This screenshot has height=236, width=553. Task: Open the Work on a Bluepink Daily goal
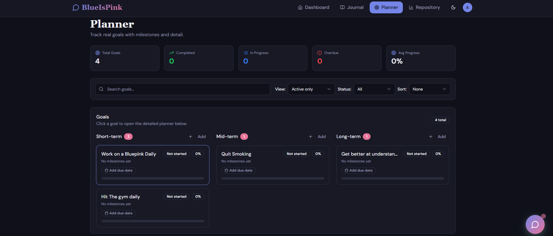[x=153, y=165]
